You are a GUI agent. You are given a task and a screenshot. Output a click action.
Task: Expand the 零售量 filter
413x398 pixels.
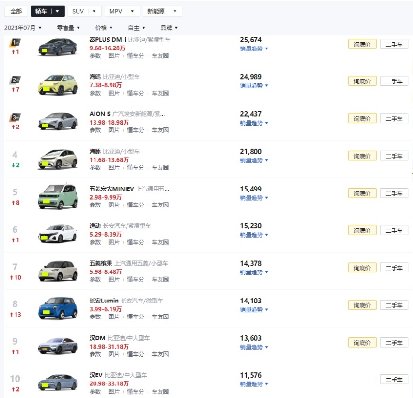pos(68,28)
